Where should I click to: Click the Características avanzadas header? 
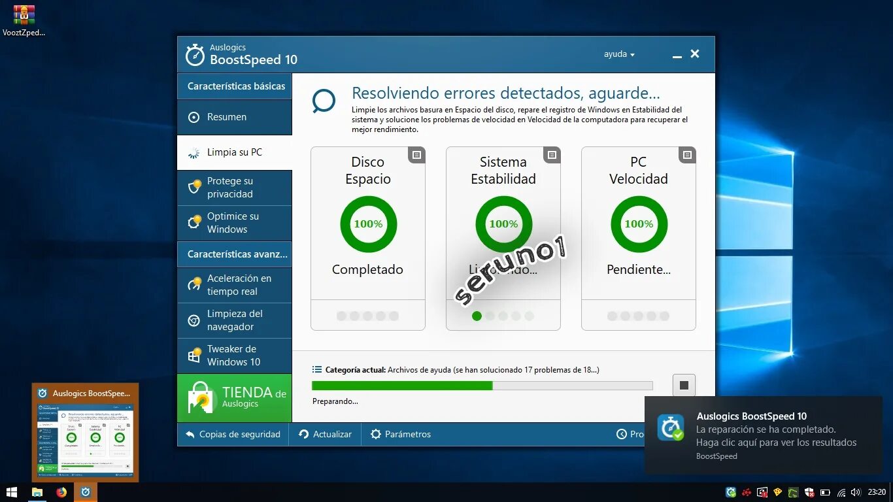pos(234,254)
